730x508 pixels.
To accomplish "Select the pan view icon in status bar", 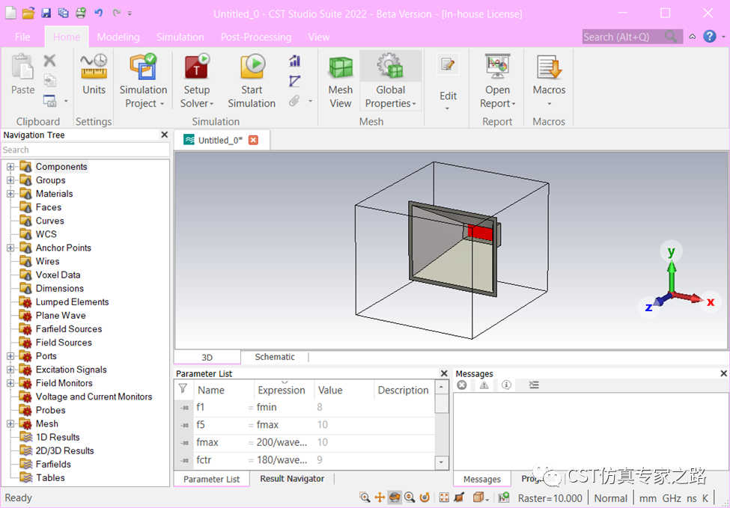I will [x=380, y=498].
